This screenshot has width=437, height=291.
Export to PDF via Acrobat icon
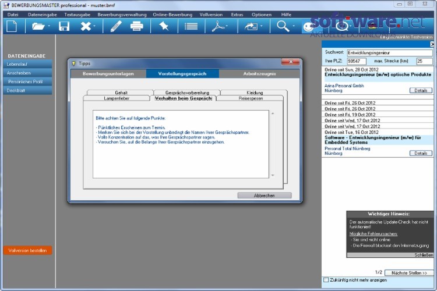(x=218, y=26)
